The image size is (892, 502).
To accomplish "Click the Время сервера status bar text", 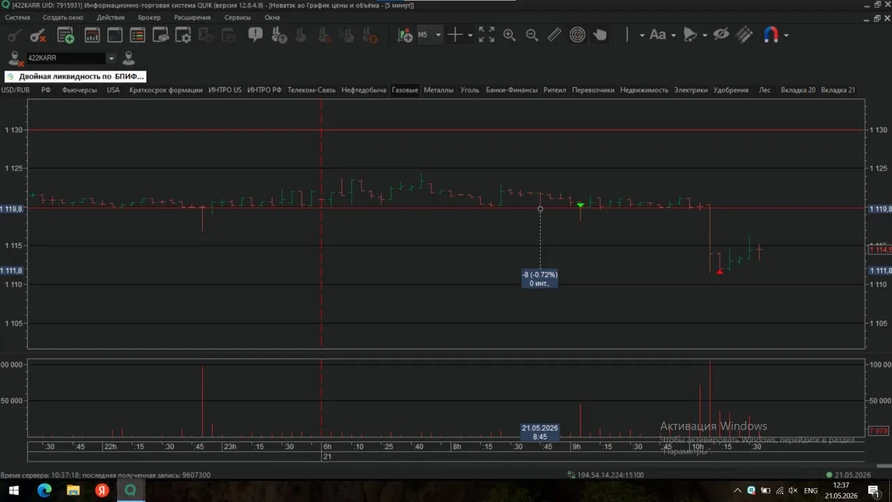I will point(105,475).
